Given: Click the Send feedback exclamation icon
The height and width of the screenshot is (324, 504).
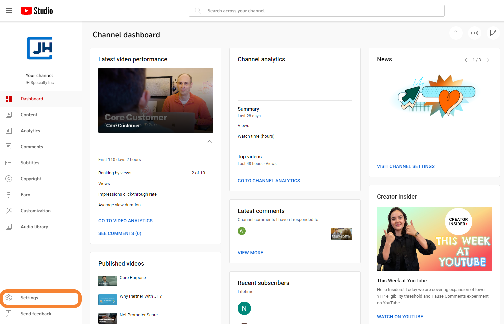Looking at the screenshot, I should pos(9,314).
